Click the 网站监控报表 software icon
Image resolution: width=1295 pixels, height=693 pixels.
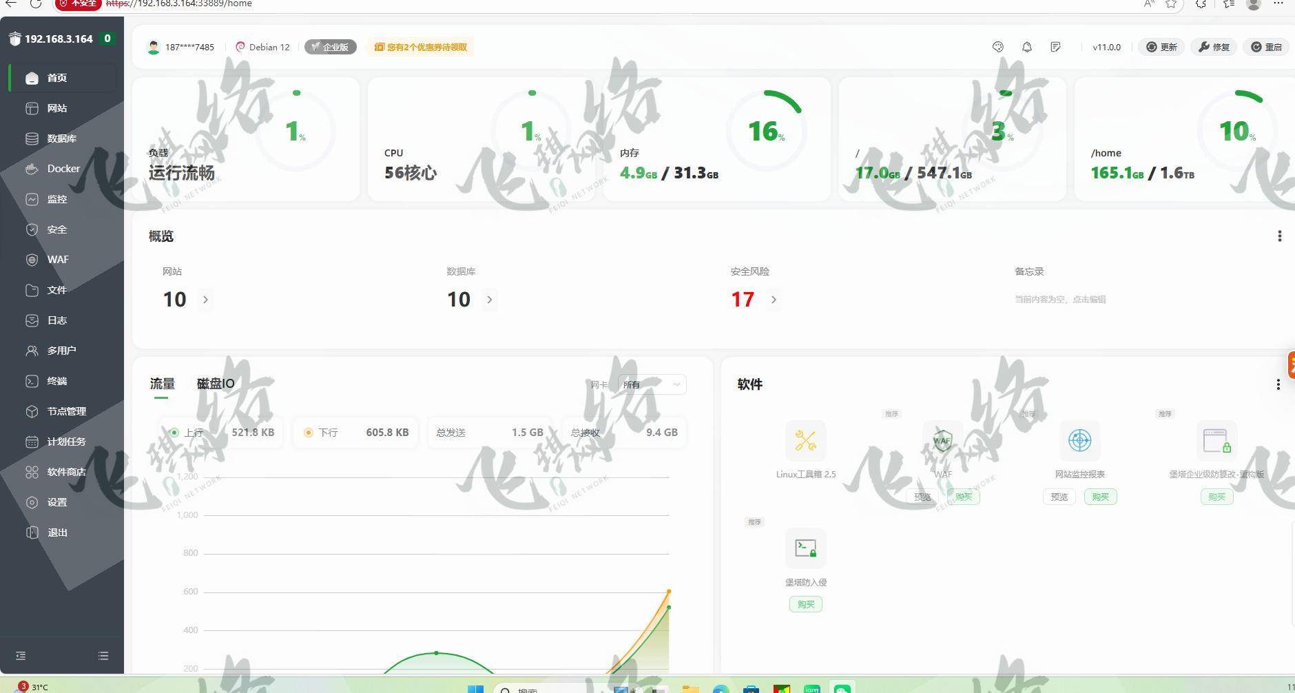pyautogui.click(x=1079, y=440)
